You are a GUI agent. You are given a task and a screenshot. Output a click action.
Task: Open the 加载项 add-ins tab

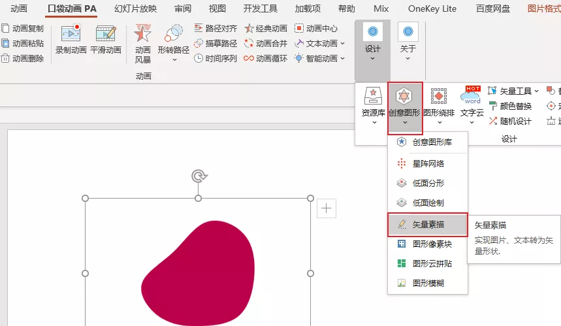(308, 8)
